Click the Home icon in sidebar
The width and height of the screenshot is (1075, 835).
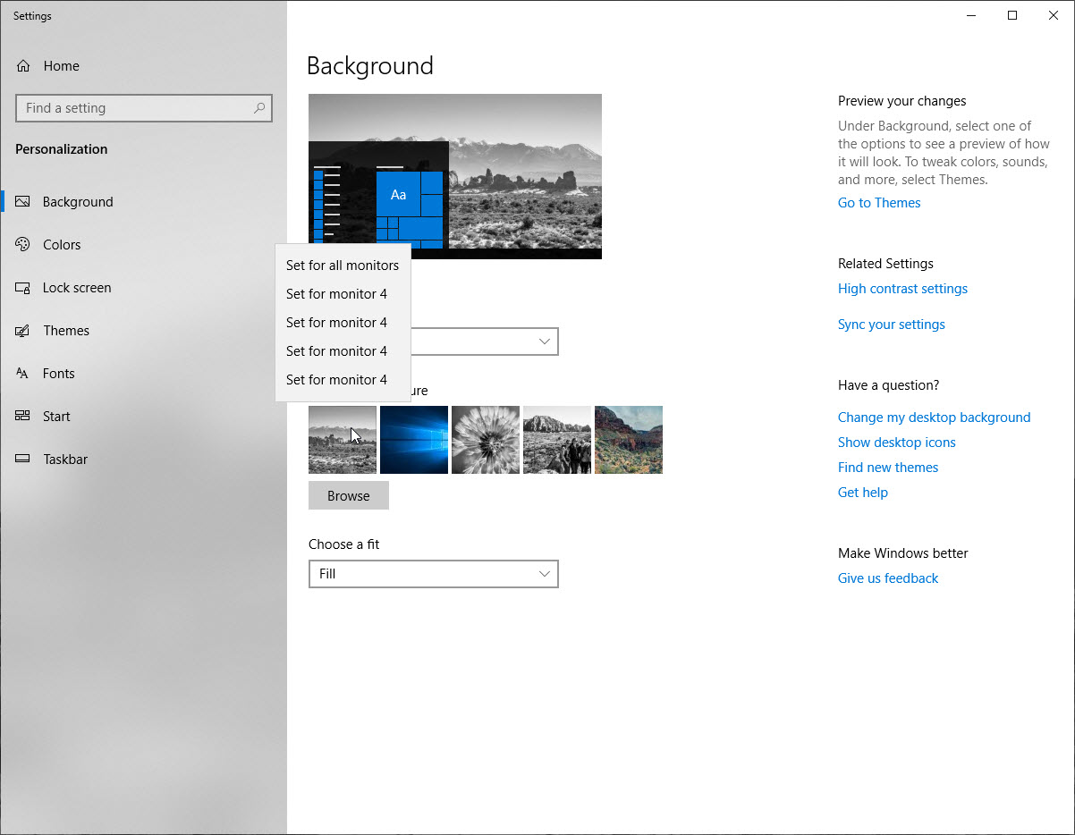(23, 66)
